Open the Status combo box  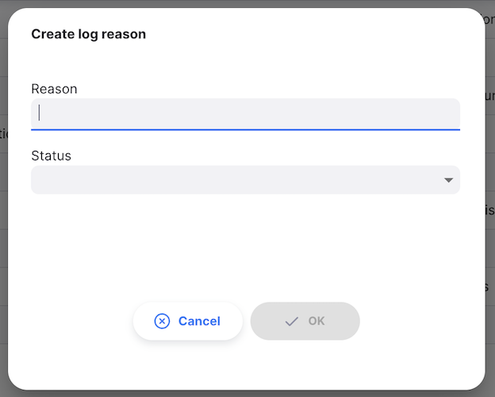245,180
